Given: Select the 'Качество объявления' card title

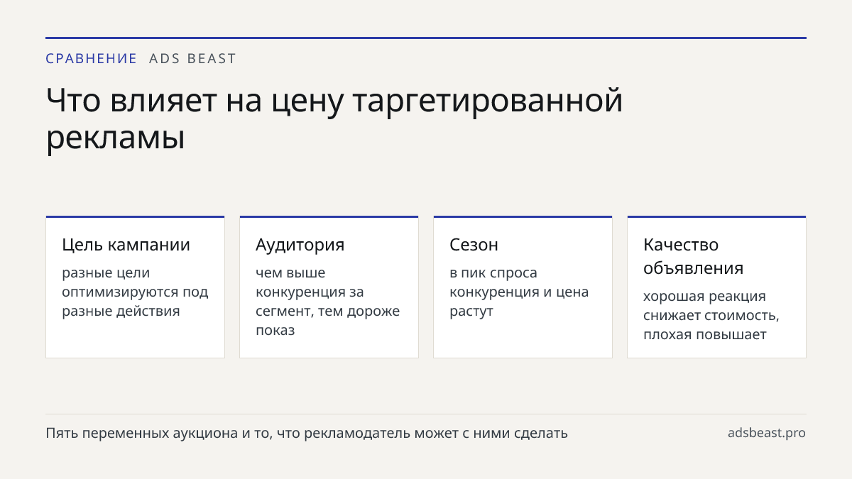Looking at the screenshot, I should tap(694, 256).
